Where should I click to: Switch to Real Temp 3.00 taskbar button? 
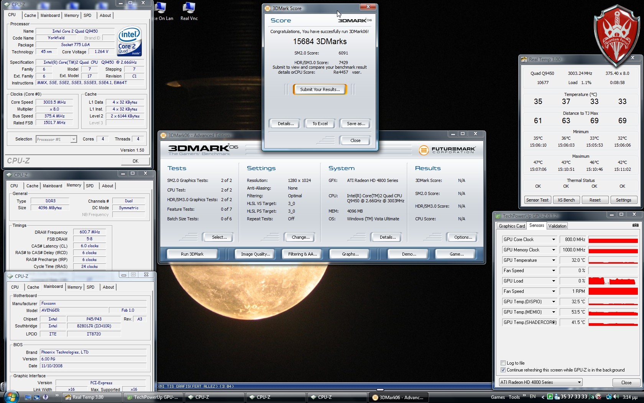click(92, 397)
